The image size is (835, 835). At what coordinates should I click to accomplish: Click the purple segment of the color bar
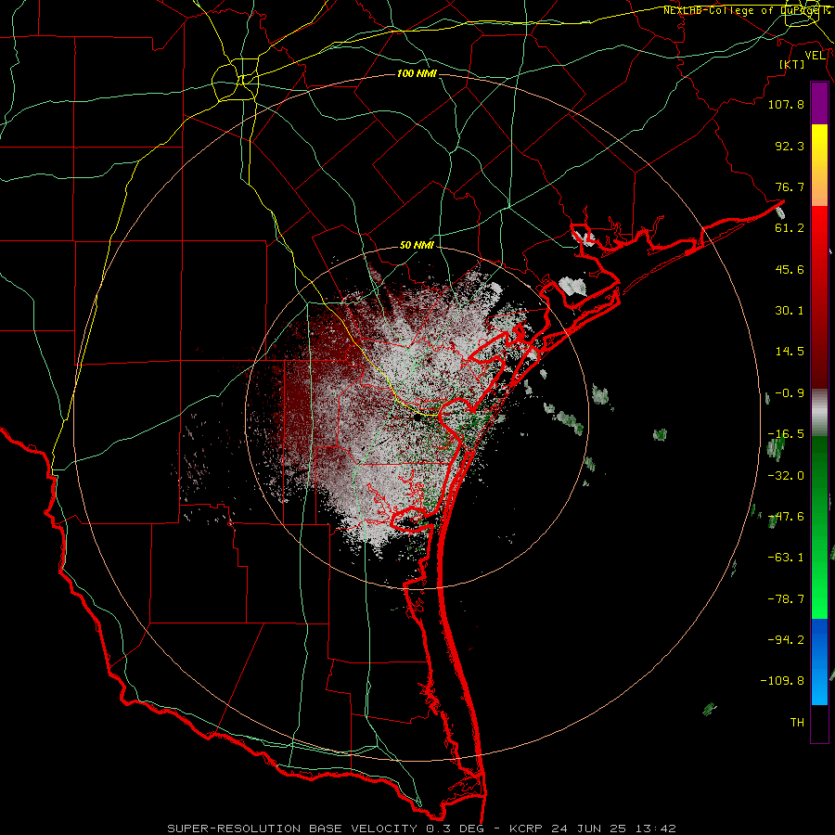(819, 103)
